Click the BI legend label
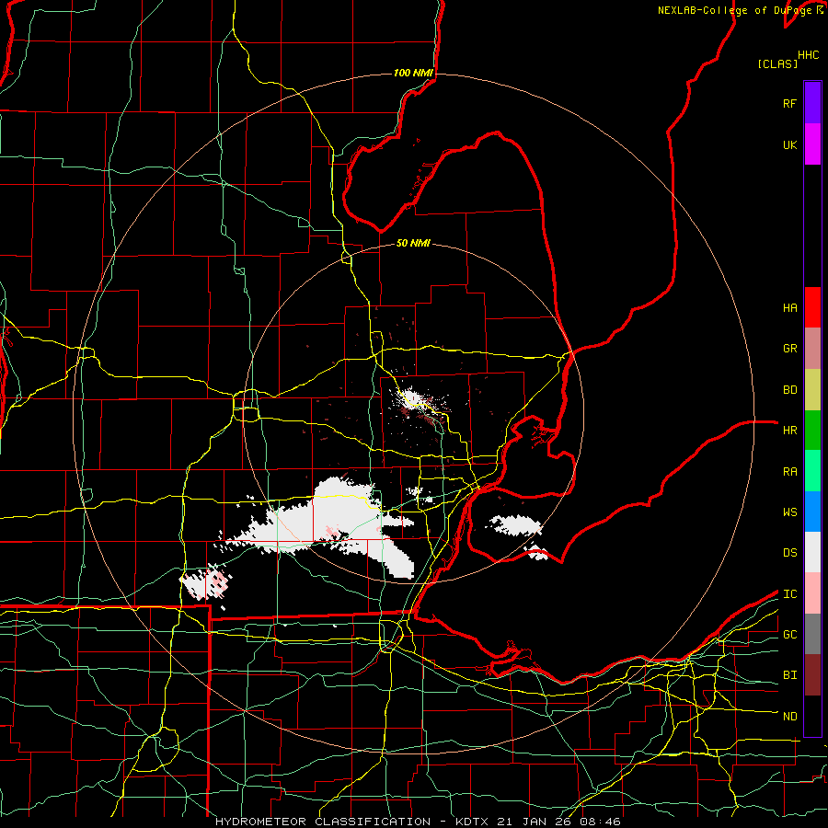The image size is (828, 828). pos(789,675)
